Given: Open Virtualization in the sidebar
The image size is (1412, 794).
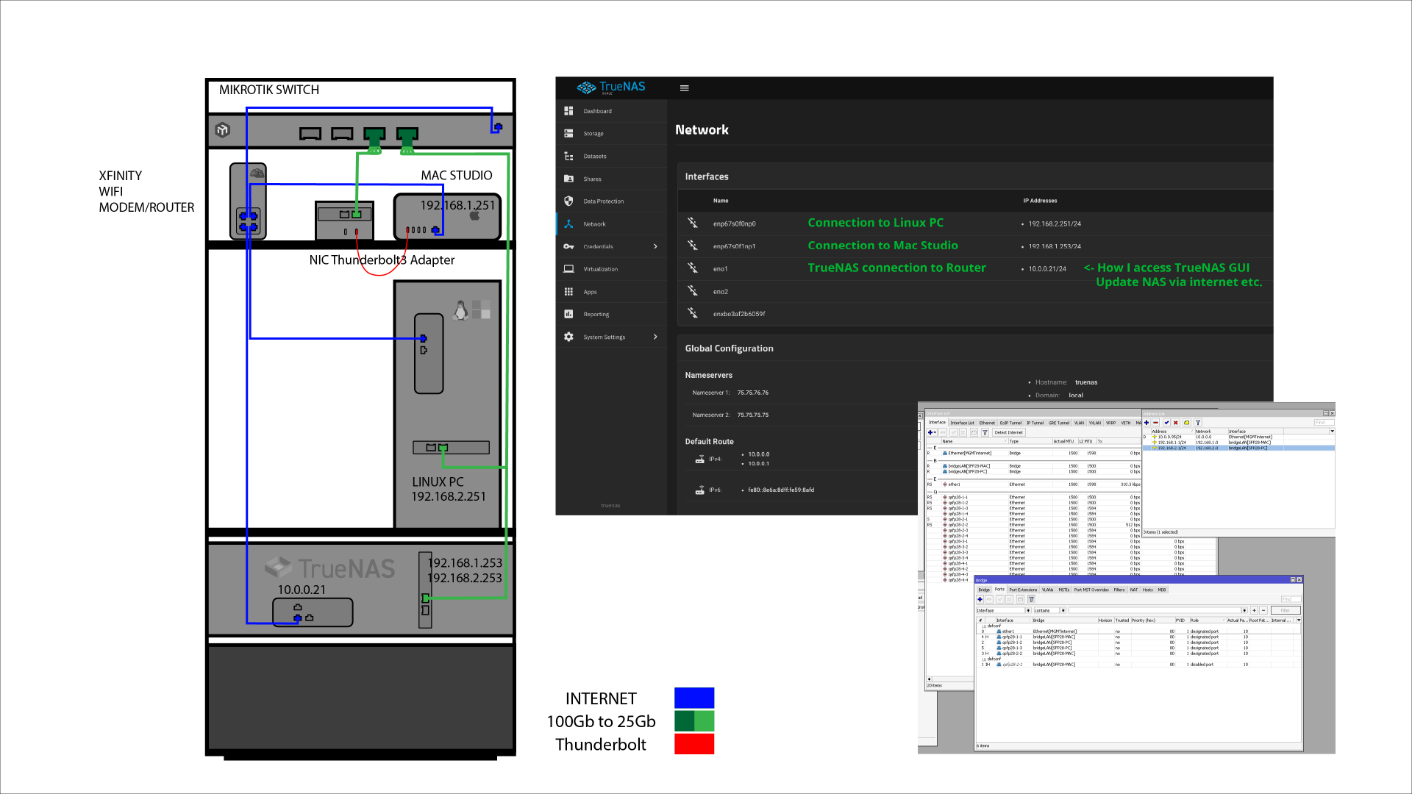Looking at the screenshot, I should (600, 269).
